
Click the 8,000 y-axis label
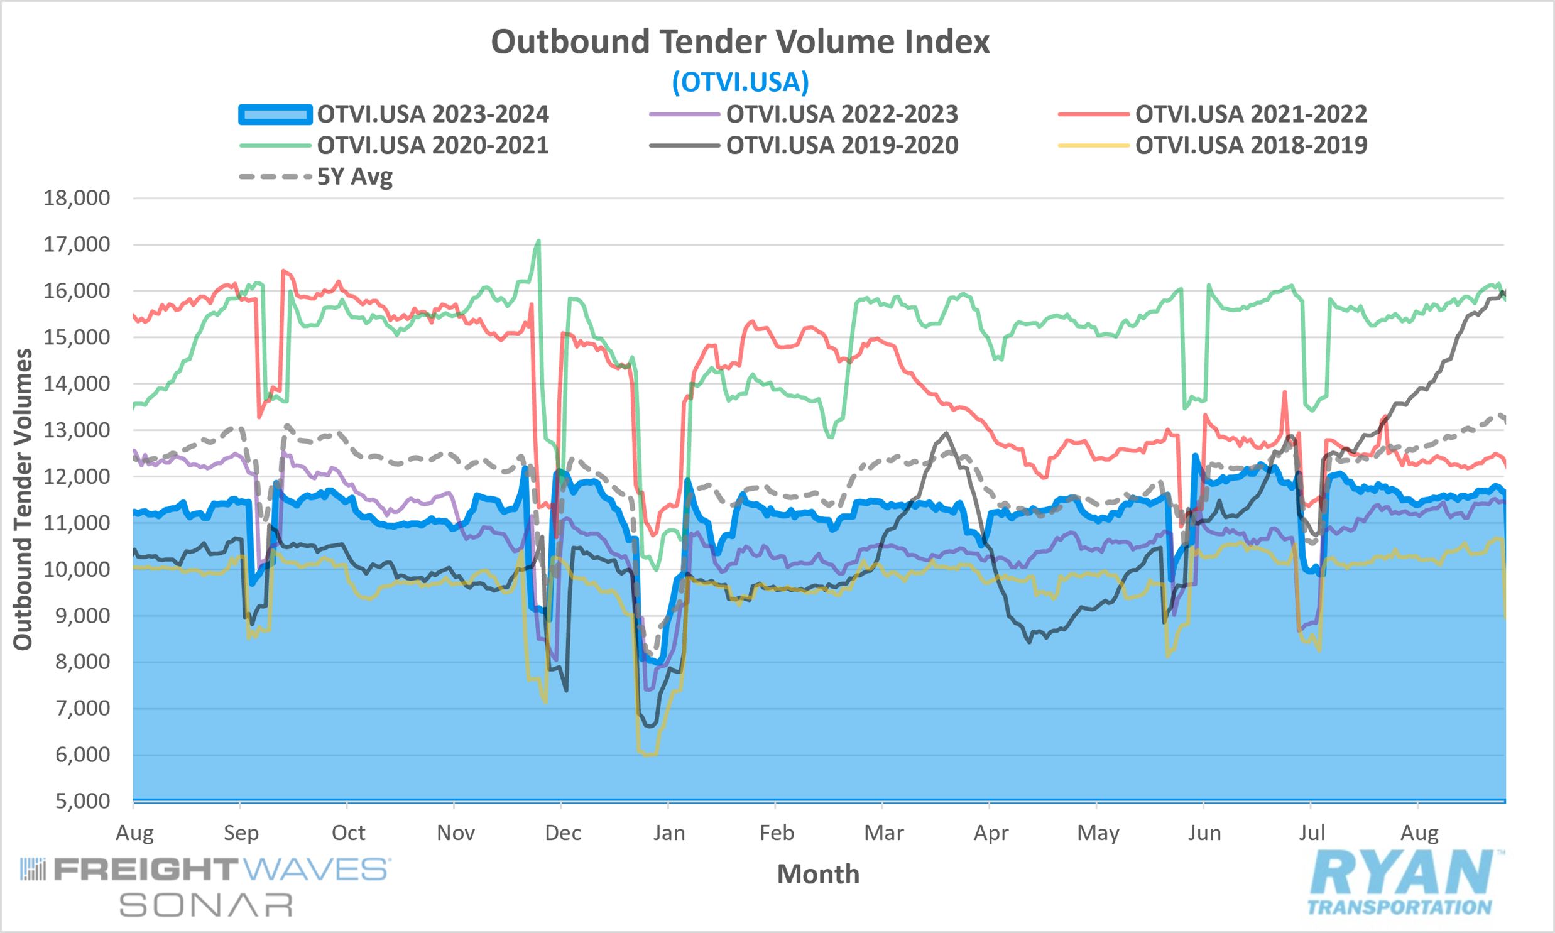tap(83, 662)
